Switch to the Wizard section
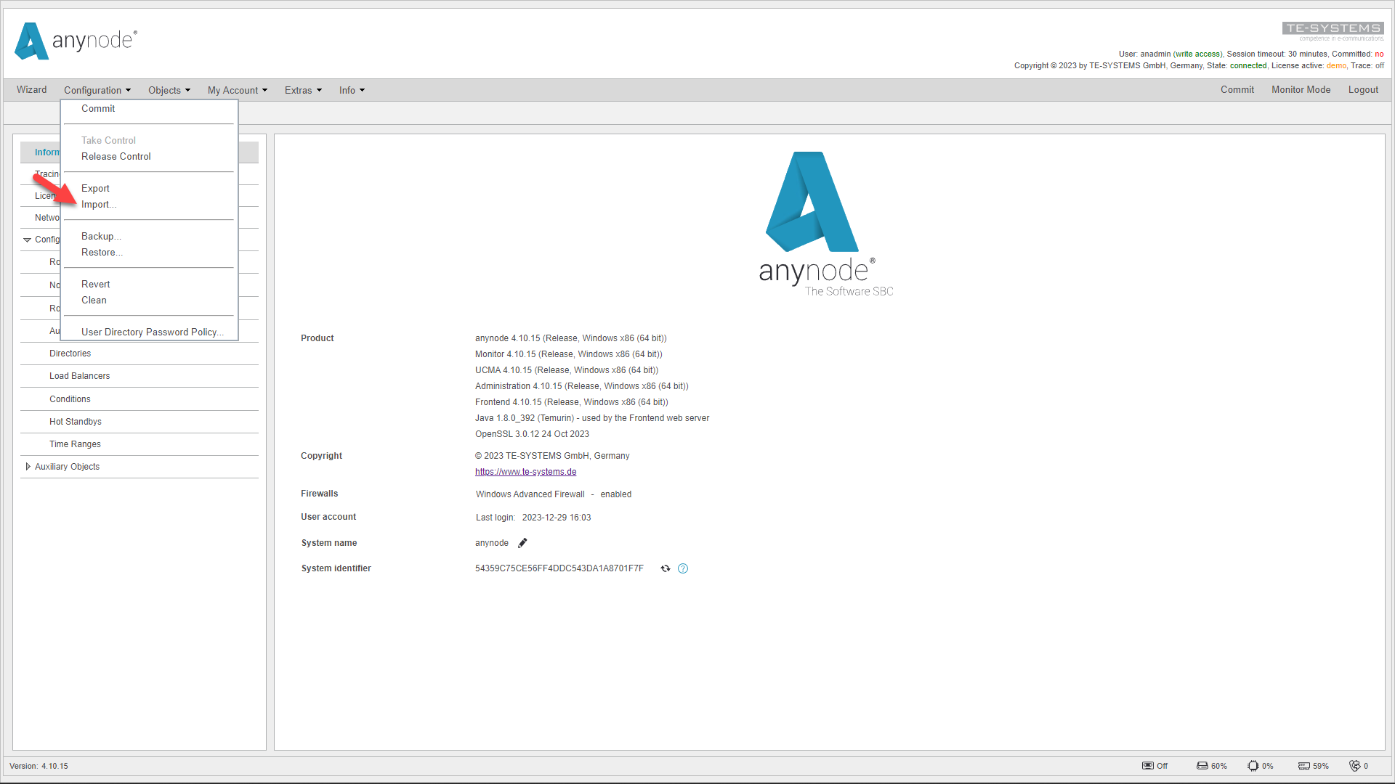 click(x=31, y=89)
